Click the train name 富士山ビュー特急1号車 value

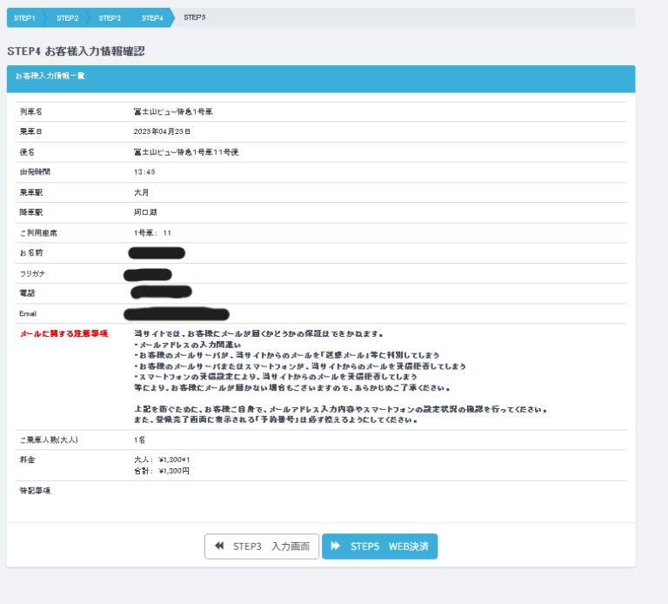(173, 112)
